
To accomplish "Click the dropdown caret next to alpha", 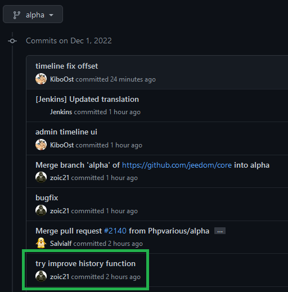I will click(x=51, y=15).
